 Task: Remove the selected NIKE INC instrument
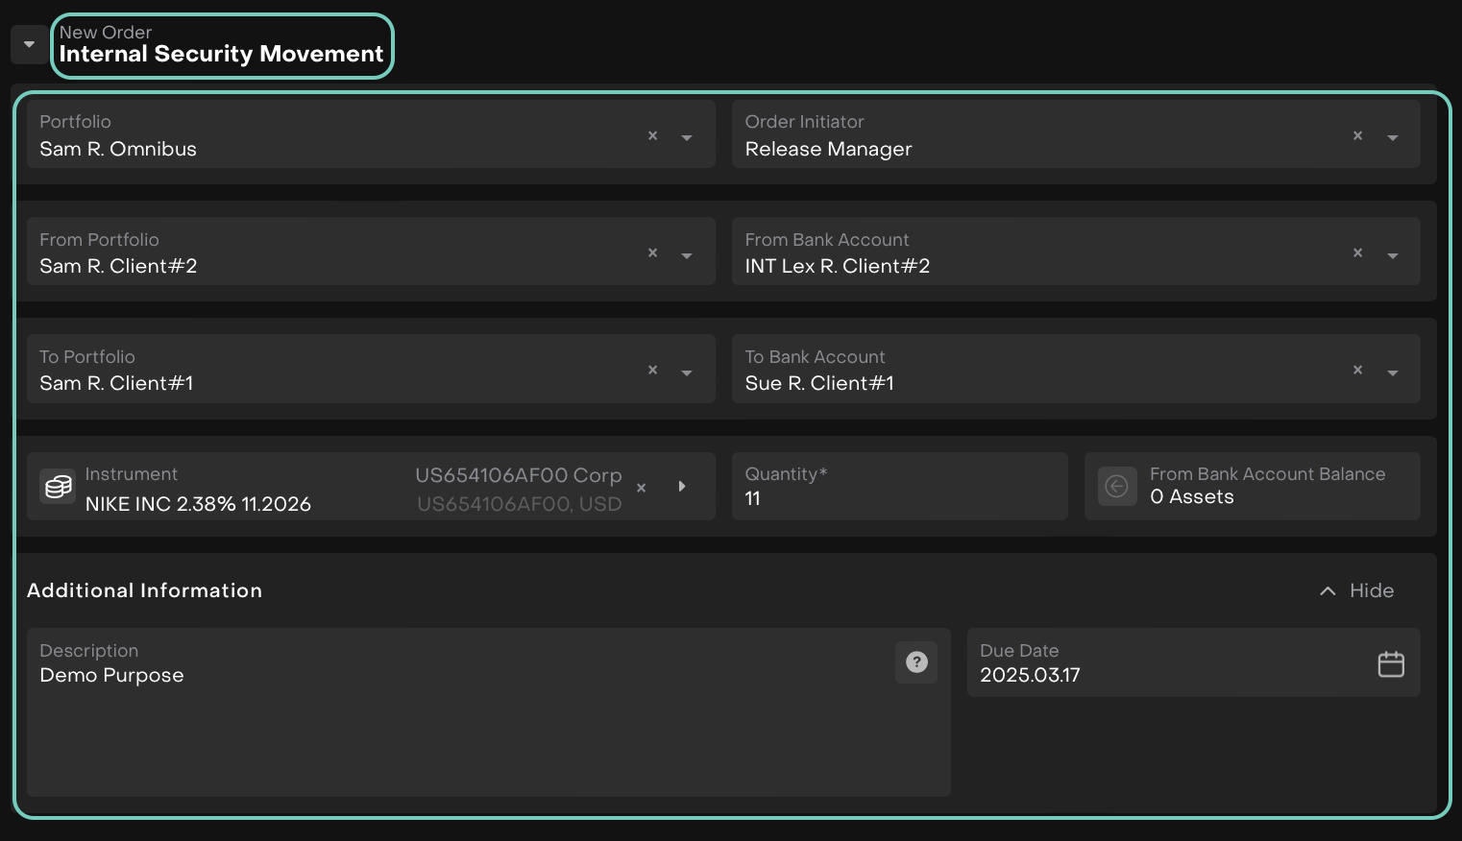pyautogui.click(x=641, y=489)
